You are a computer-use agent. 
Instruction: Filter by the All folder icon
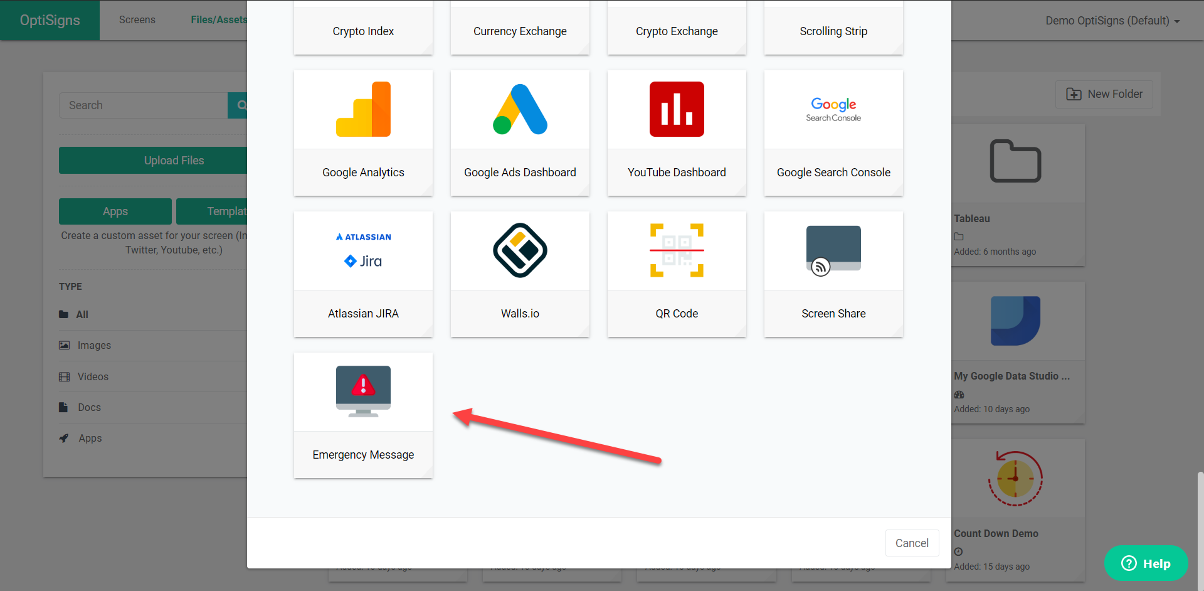(64, 314)
